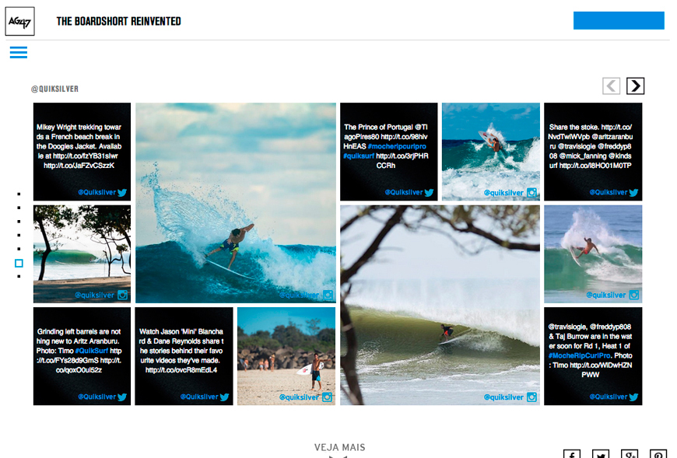Click Instagram icon on large barrel wave photo
Viewport: 677px width, 458px height.
(532, 397)
